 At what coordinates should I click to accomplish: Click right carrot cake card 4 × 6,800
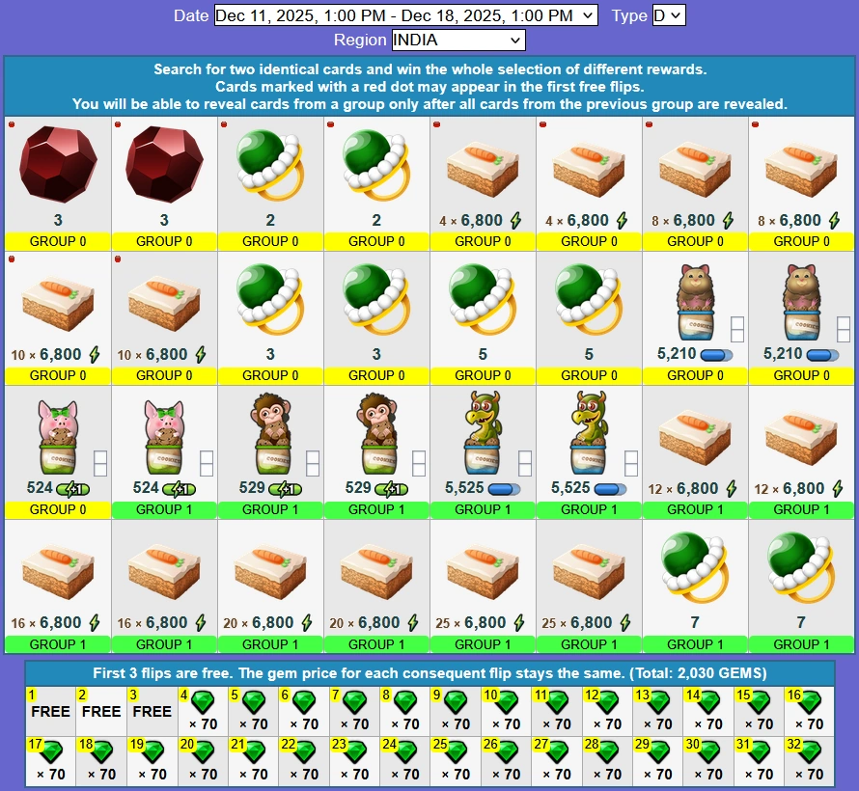(x=589, y=183)
